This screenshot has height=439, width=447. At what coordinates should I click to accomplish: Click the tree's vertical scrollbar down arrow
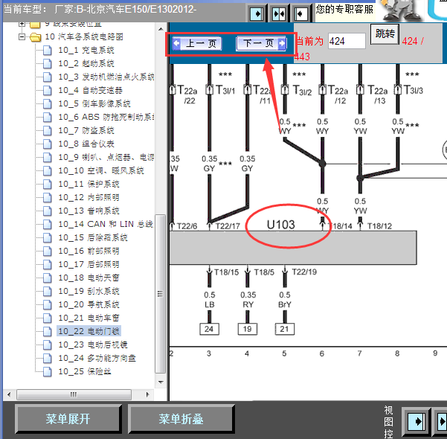[161, 382]
